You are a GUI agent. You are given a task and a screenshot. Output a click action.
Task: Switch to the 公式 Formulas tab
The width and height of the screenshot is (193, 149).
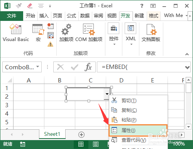coord(71,16)
